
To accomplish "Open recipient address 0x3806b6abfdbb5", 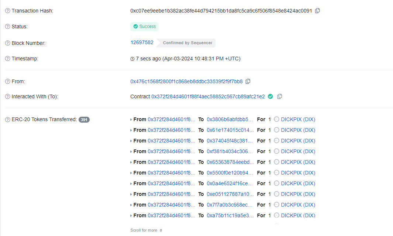I will click(230, 120).
